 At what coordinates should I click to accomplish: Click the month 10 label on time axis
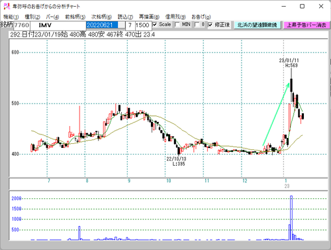(169, 181)
